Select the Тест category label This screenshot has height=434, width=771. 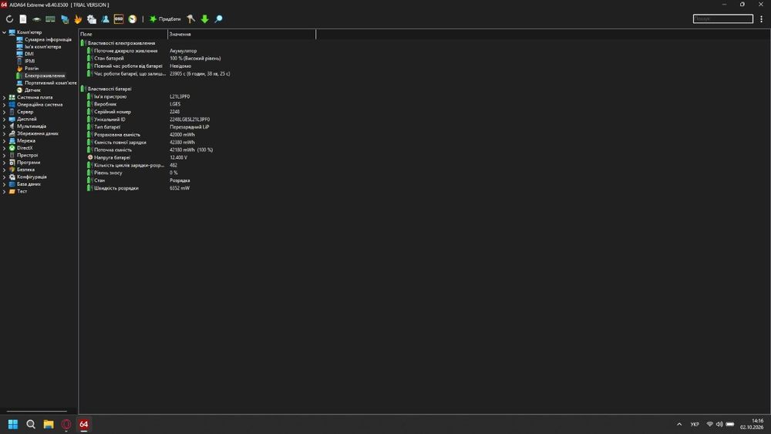22,191
